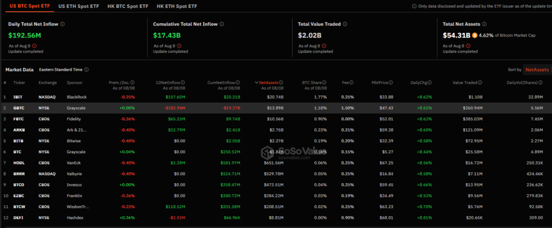Click info icon next to BTC Share header
This screenshot has width=552, height=228.
coord(325,82)
